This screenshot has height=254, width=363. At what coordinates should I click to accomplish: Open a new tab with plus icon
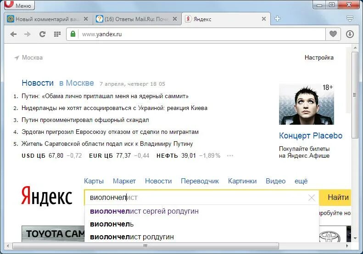coord(277,18)
